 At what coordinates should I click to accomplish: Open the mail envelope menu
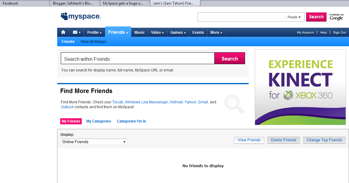pyautogui.click(x=77, y=32)
